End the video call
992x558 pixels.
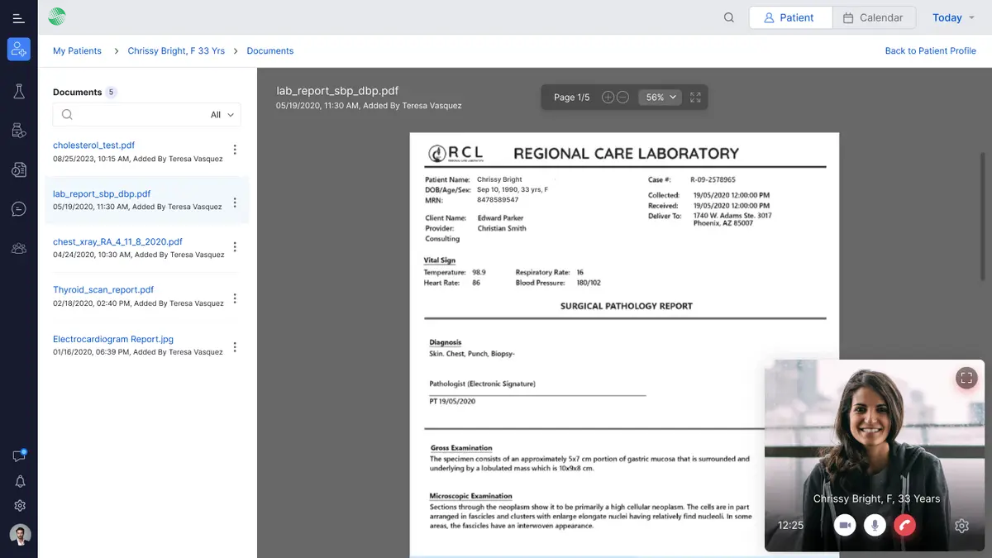point(905,525)
